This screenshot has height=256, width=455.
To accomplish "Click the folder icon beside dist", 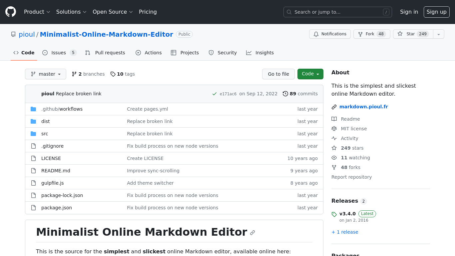I will (33, 121).
